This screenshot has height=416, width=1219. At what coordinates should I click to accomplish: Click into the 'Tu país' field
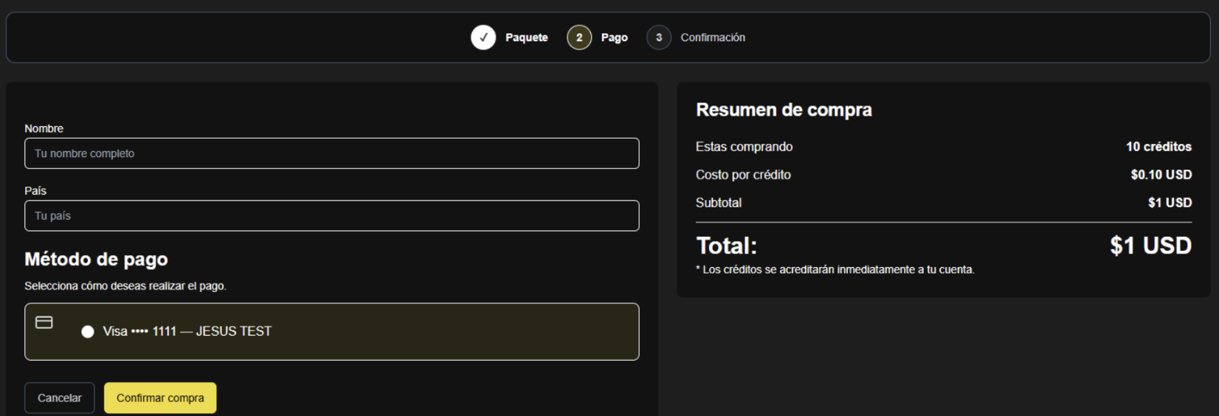[x=331, y=216]
